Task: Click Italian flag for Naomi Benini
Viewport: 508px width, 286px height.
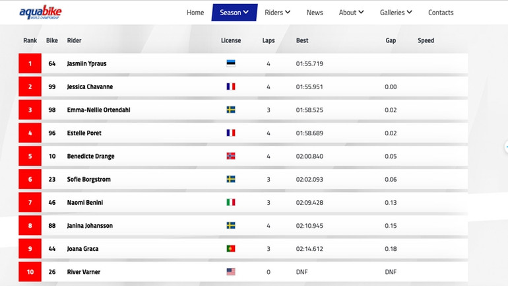Action: (x=231, y=203)
